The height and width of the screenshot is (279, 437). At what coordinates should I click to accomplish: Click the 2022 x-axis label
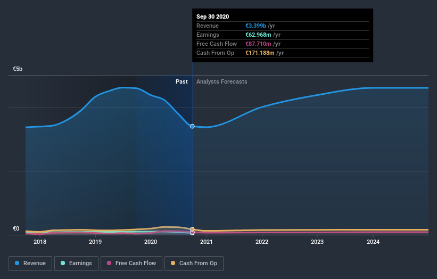tap(262, 242)
